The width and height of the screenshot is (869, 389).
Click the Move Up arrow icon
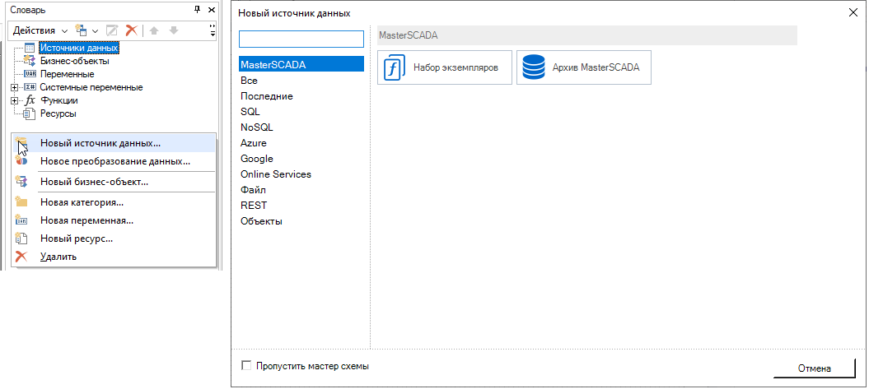154,30
